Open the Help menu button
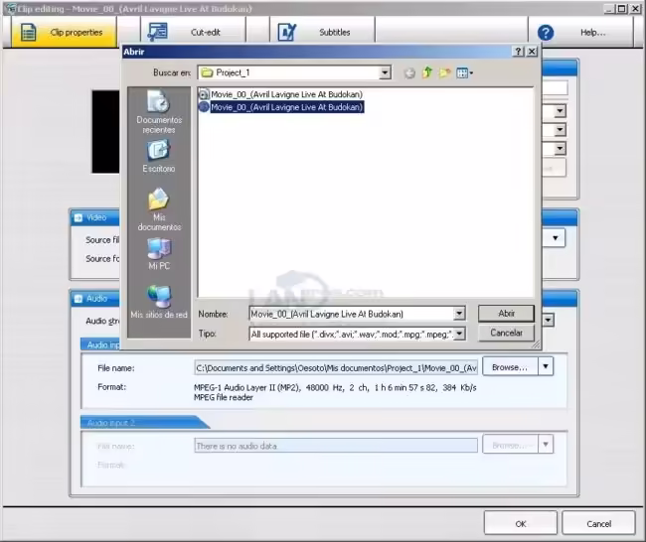 tap(580, 32)
